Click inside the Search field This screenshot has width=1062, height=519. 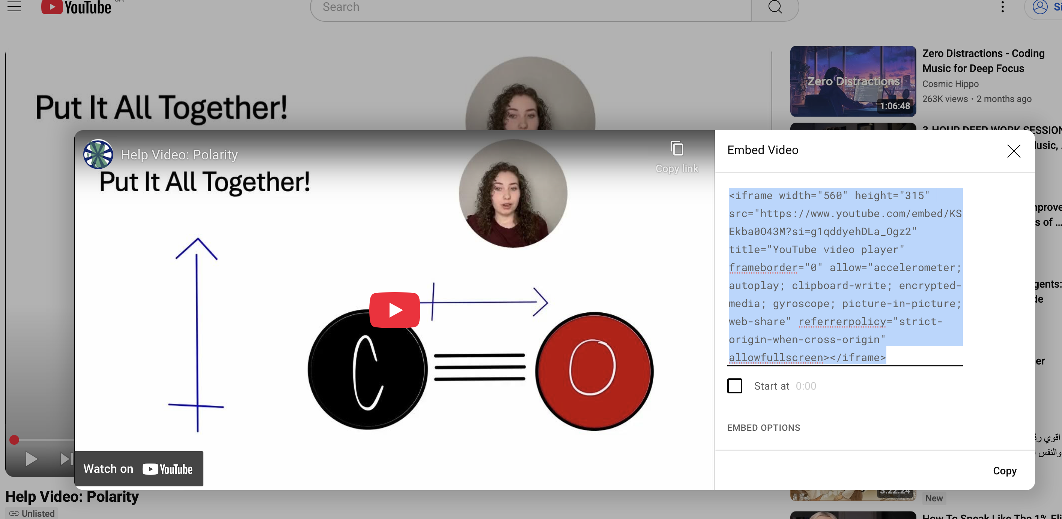(531, 7)
